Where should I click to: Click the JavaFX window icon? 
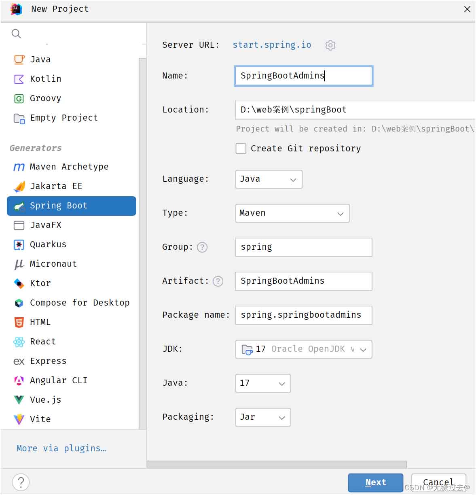point(19,225)
